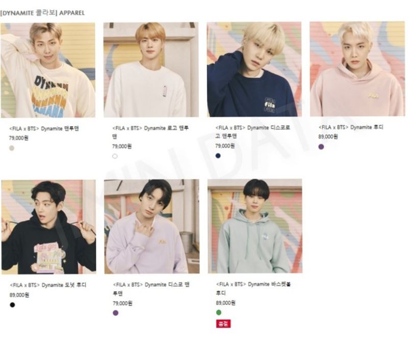Select purple color swatch under Dynamite 후디
Screen dimensions: 408x337
321,147
